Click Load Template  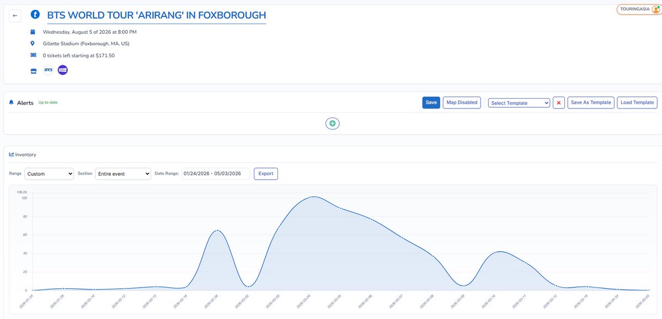[x=637, y=102]
